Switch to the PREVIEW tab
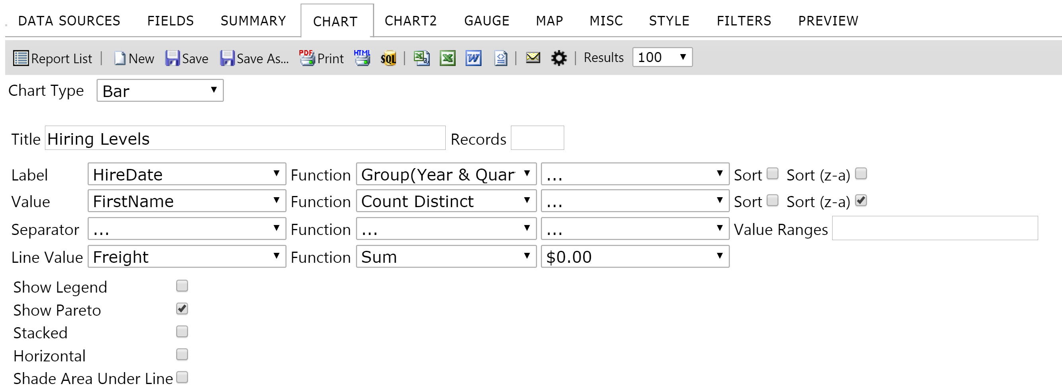The height and width of the screenshot is (390, 1062). (828, 21)
